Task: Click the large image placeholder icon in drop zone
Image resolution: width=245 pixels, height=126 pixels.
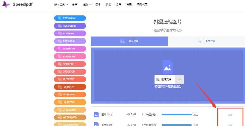Action: (x=168, y=67)
